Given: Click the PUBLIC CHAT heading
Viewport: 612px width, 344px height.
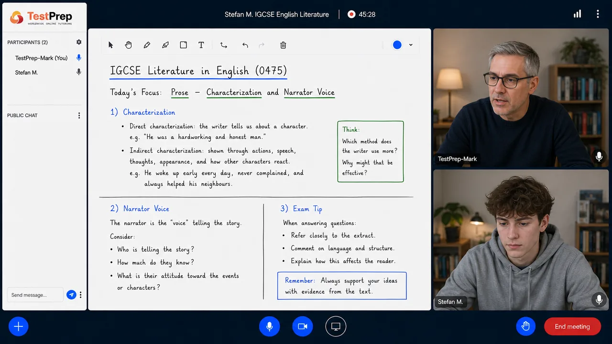Looking at the screenshot, I should pos(22,115).
